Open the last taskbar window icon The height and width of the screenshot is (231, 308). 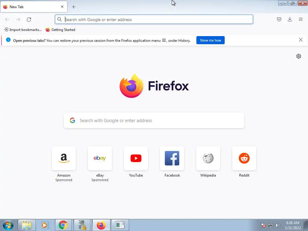click(120, 225)
